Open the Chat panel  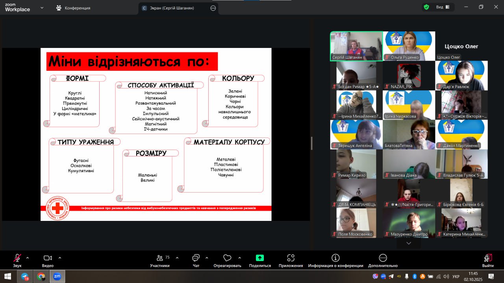pos(196,258)
